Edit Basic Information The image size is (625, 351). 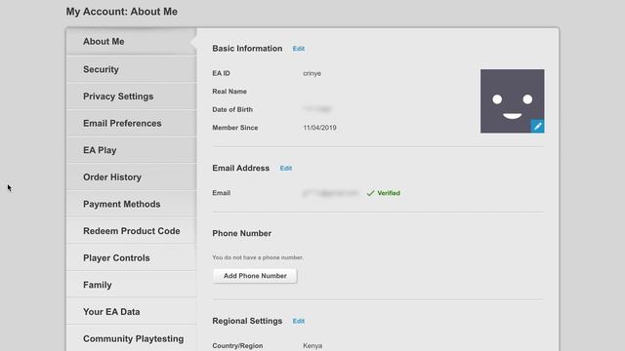[299, 49]
